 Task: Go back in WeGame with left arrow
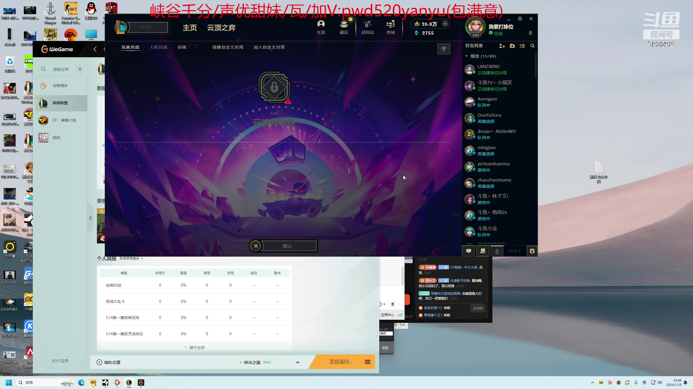95,49
